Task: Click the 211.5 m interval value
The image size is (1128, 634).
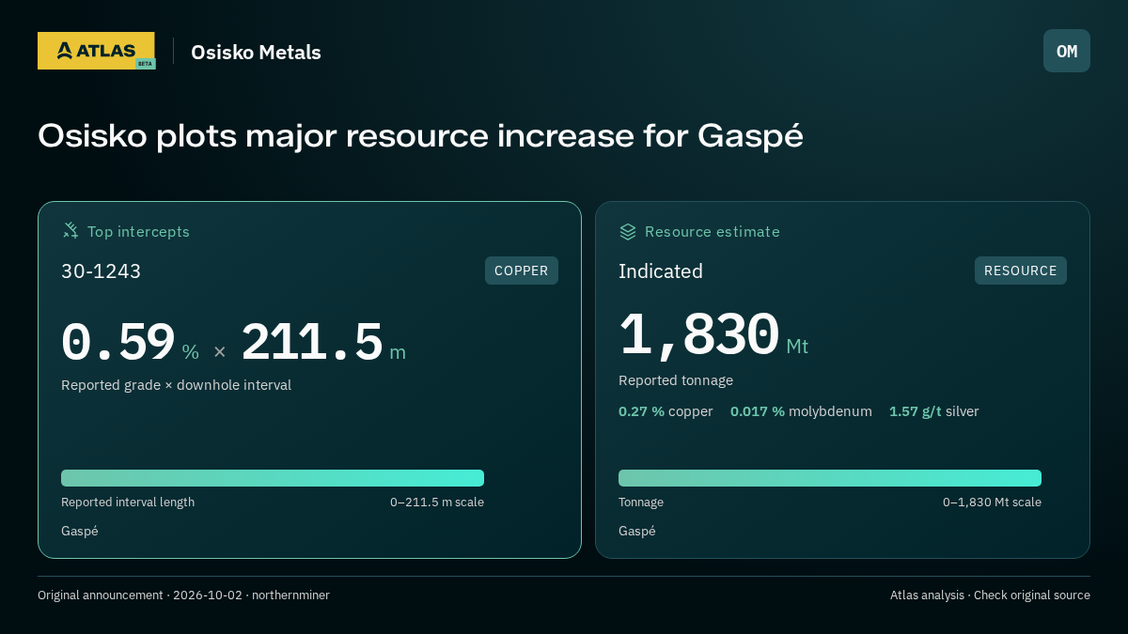Action: tap(323, 343)
